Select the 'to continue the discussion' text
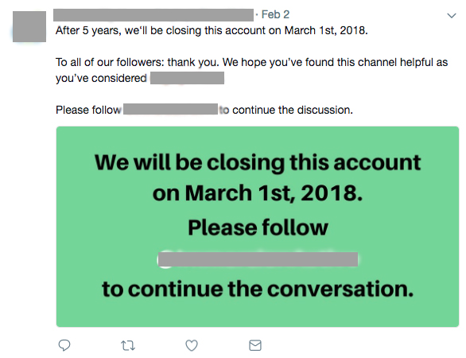Image resolution: width=466 pixels, height=358 pixels. [x=286, y=110]
